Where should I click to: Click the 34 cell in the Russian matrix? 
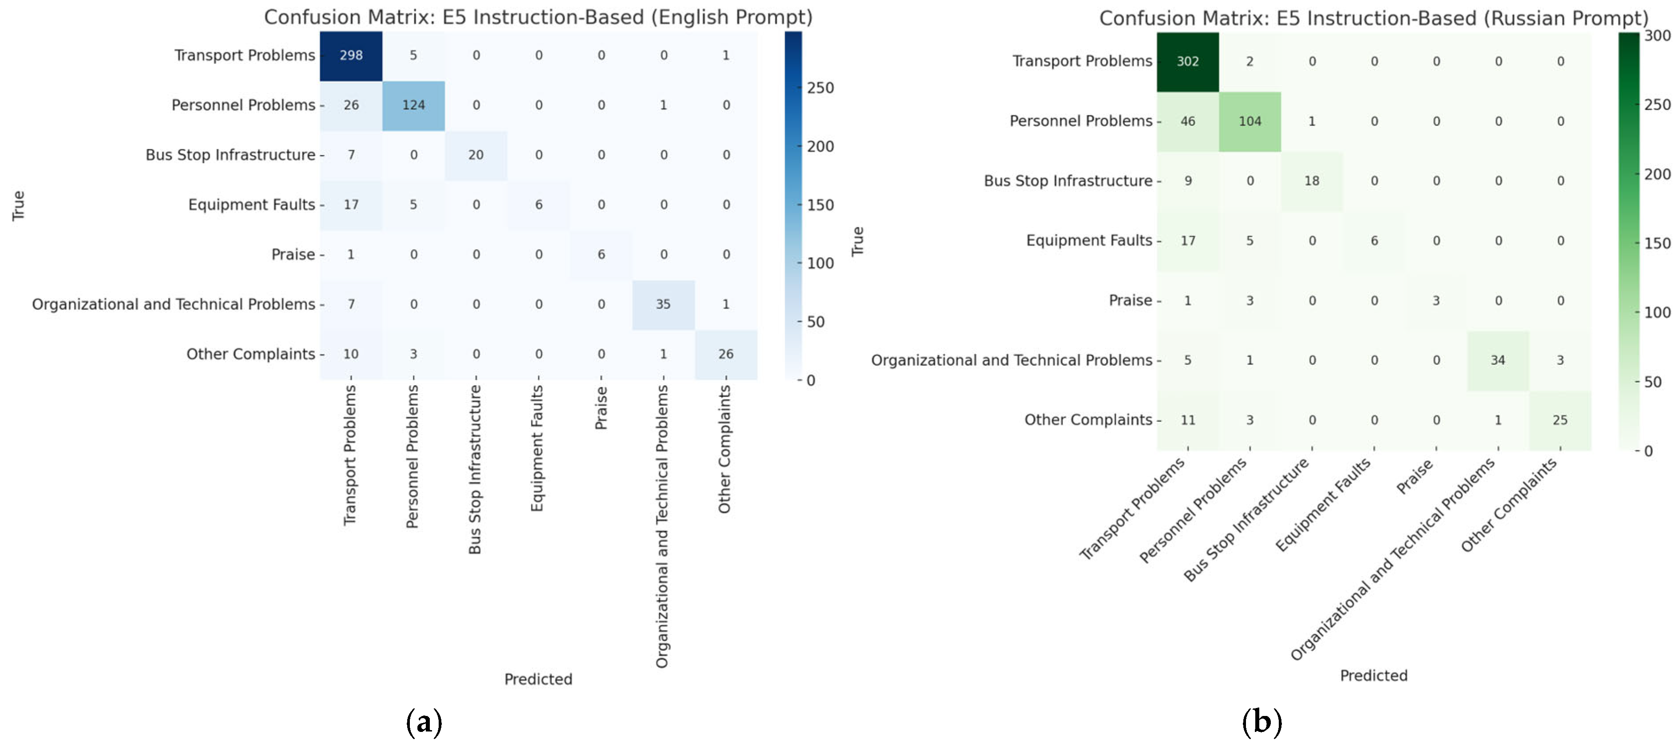(x=1497, y=360)
